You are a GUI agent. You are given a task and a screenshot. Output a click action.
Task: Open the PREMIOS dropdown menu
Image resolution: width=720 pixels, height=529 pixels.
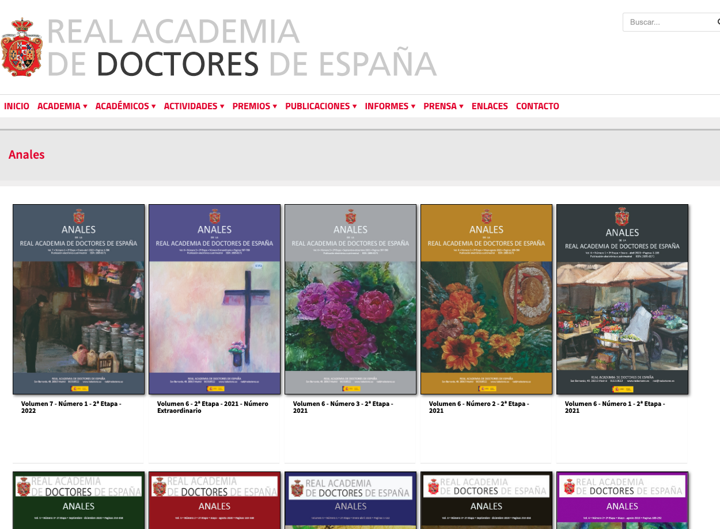255,106
